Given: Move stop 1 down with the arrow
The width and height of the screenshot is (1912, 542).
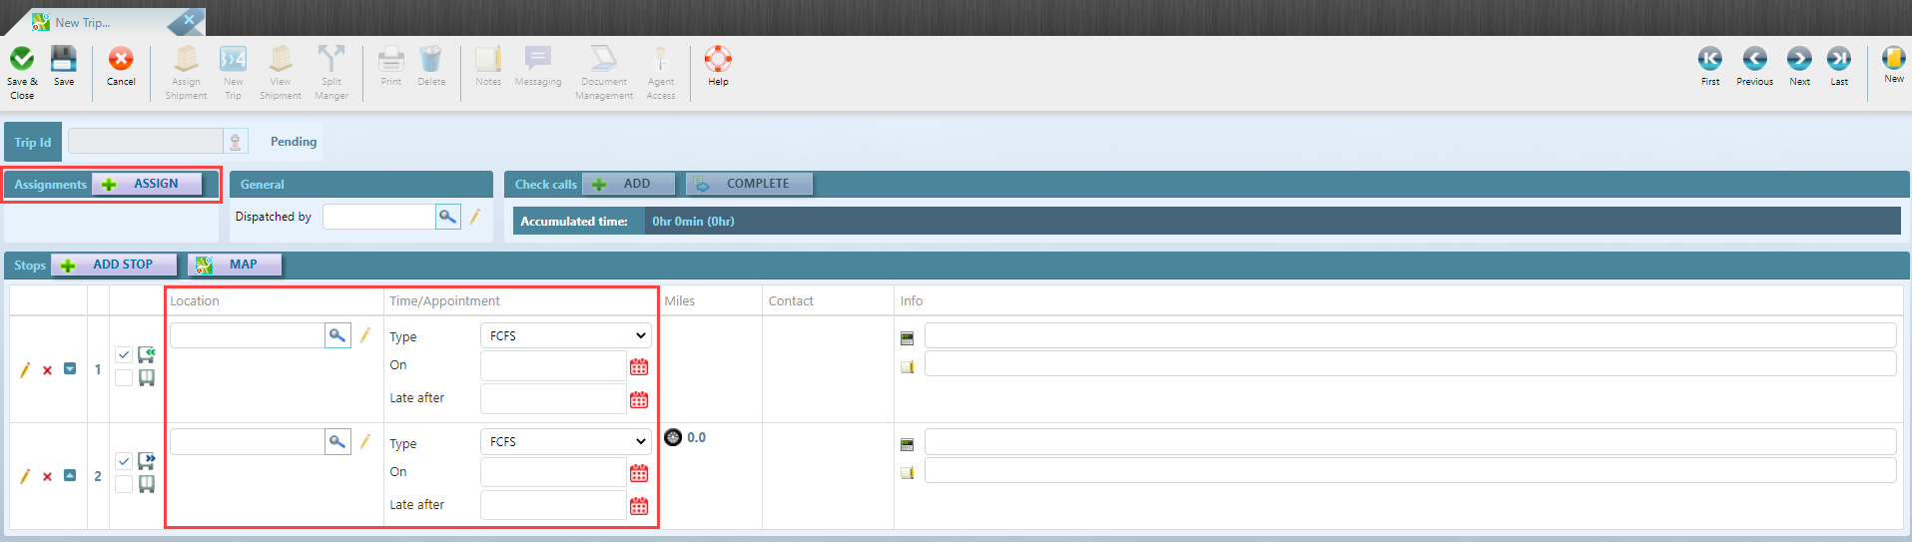Looking at the screenshot, I should click(x=70, y=369).
